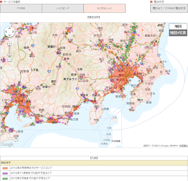This screenshot has width=188, height=181.
Task: Click the legend text 2013年2月末までの拡大予定エリア
Action: click(30, 178)
